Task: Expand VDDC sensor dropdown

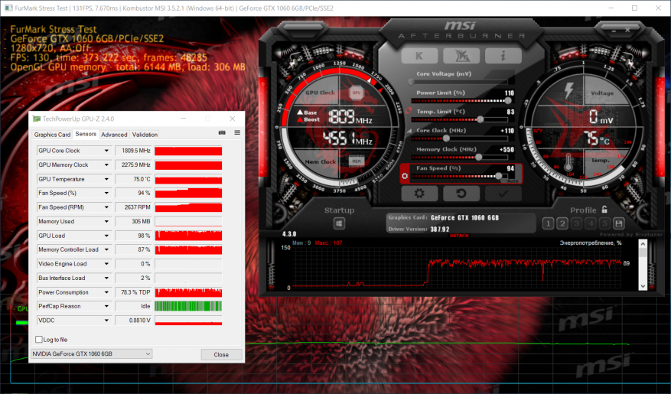Action: pos(106,320)
